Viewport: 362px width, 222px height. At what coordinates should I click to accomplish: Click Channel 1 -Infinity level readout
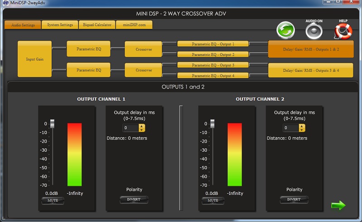[75, 193]
